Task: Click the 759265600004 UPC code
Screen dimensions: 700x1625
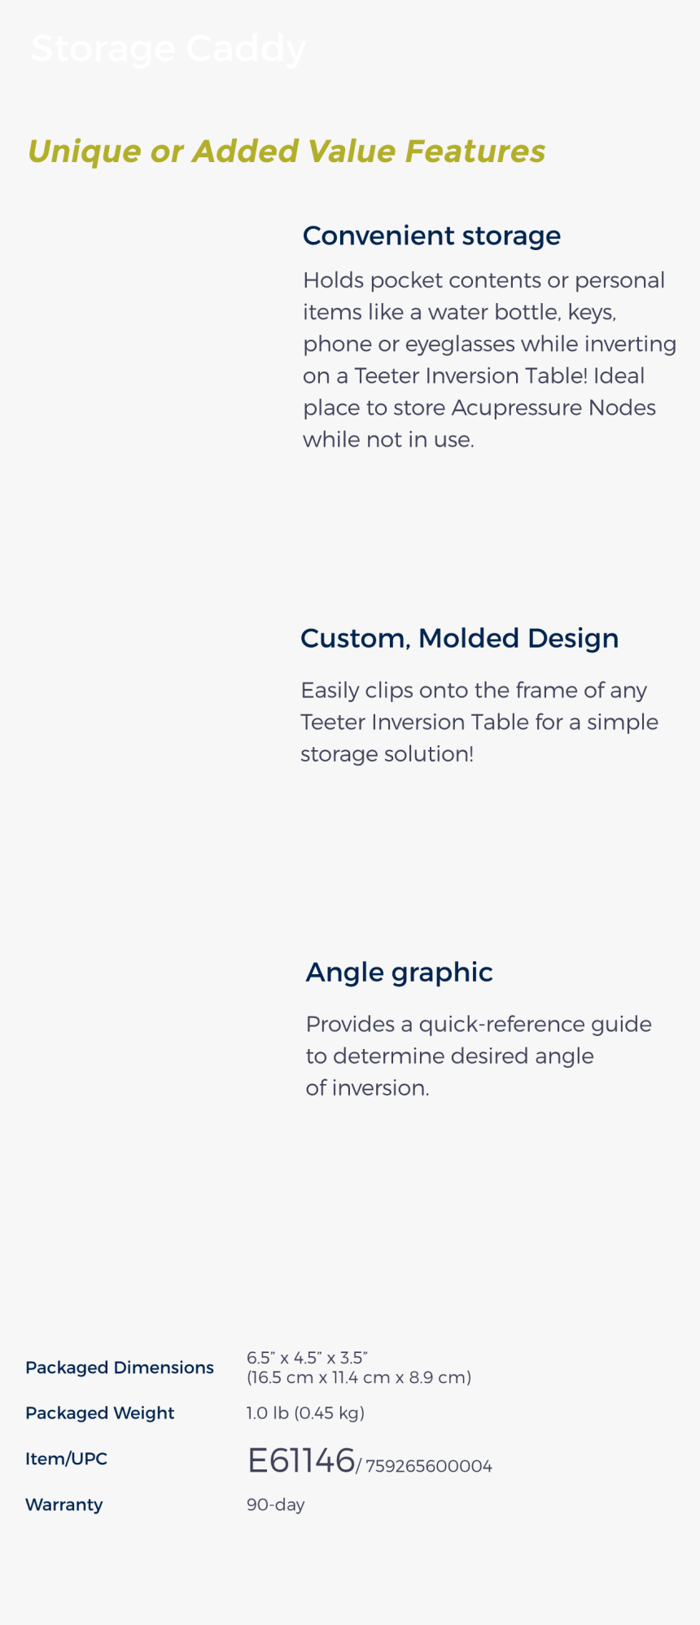Action: click(x=429, y=1466)
